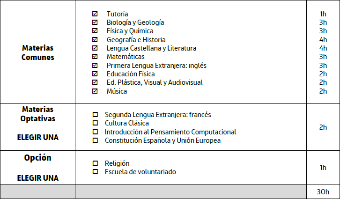Toggle the Música checkbox
The height and width of the screenshot is (199, 340).
[95, 91]
